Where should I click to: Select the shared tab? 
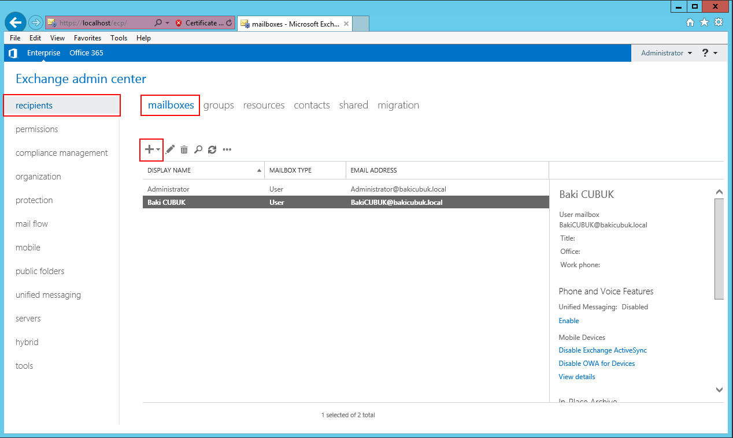pos(354,105)
